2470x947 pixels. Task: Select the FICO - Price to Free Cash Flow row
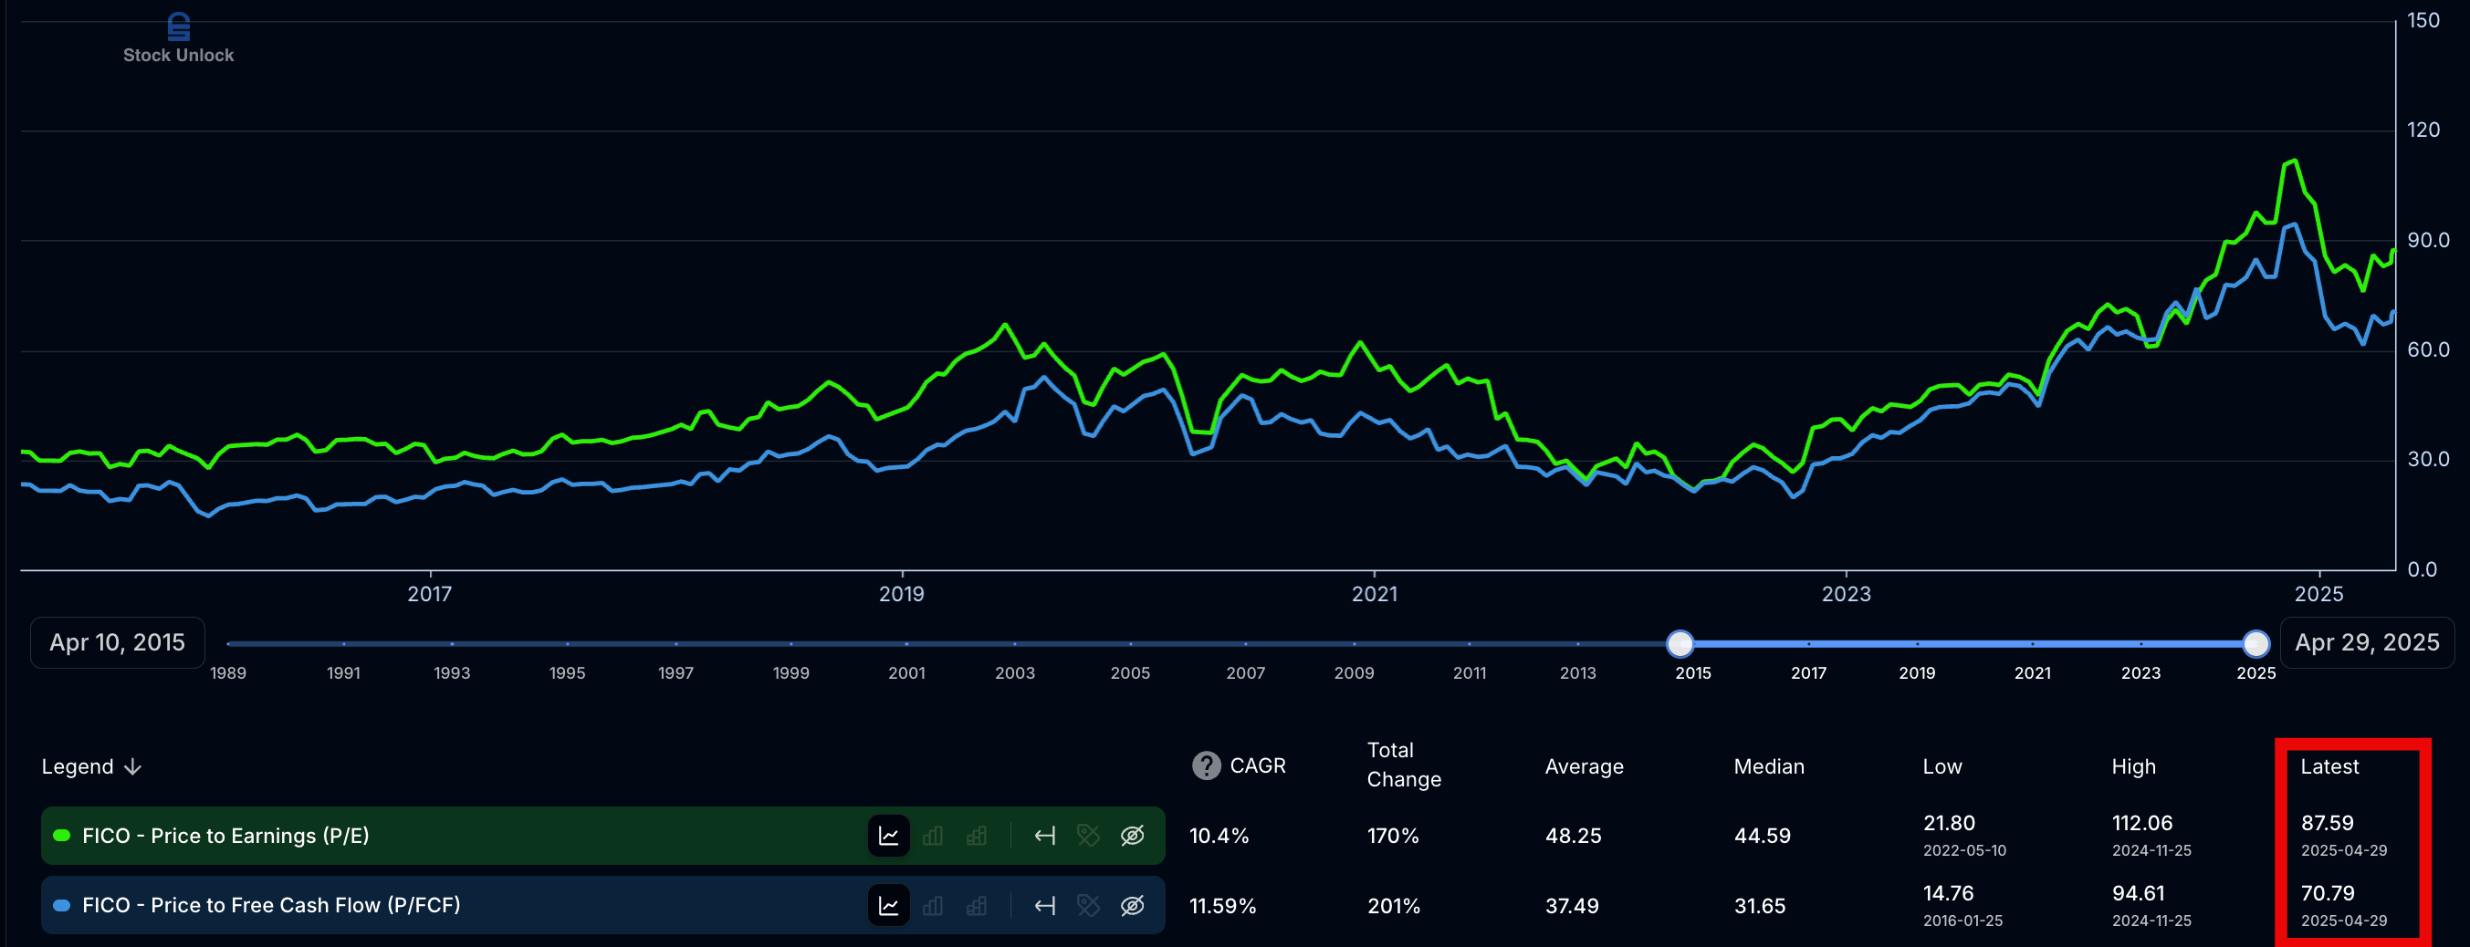pos(603,906)
